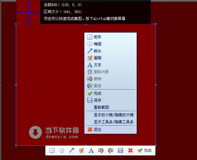Pick the arrow tool in the bottom toolbar
This screenshot has width=197, height=160.
(x=71, y=150)
